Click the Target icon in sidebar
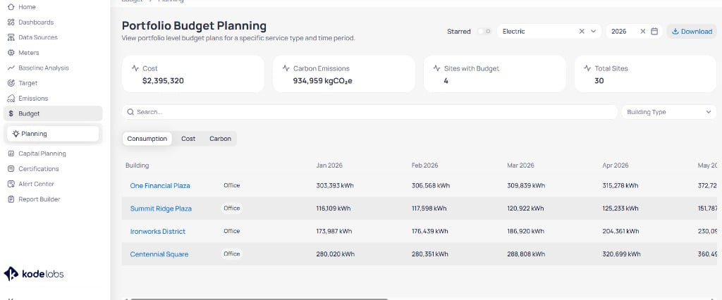722x300 pixels. pyautogui.click(x=11, y=83)
